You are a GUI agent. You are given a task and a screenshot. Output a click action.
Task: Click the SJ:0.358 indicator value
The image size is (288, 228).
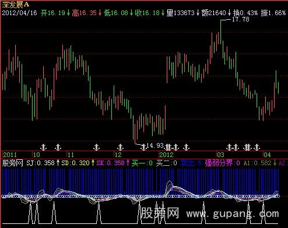point(43,163)
